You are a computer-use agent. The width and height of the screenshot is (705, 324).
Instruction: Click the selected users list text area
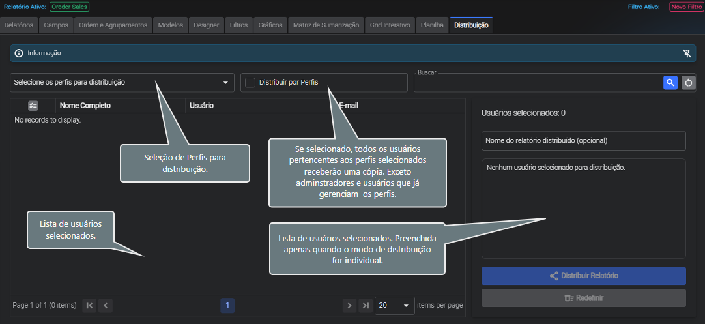pyautogui.click(x=584, y=209)
